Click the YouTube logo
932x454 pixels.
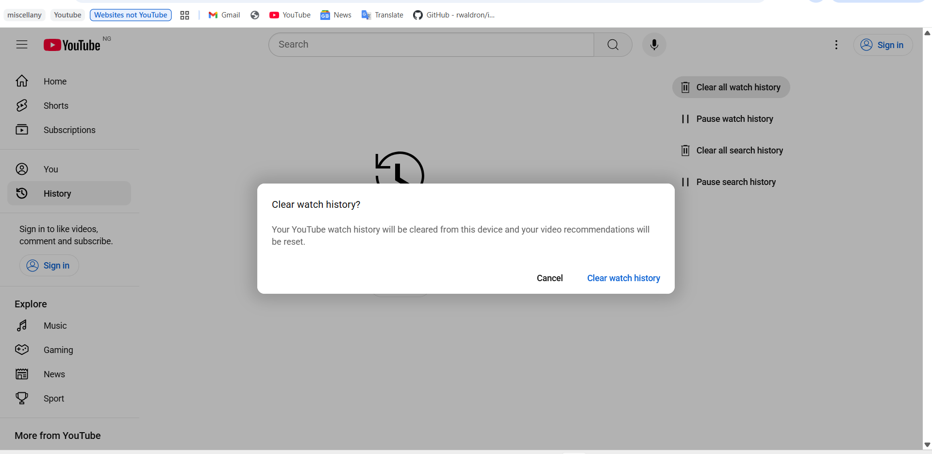[72, 45]
